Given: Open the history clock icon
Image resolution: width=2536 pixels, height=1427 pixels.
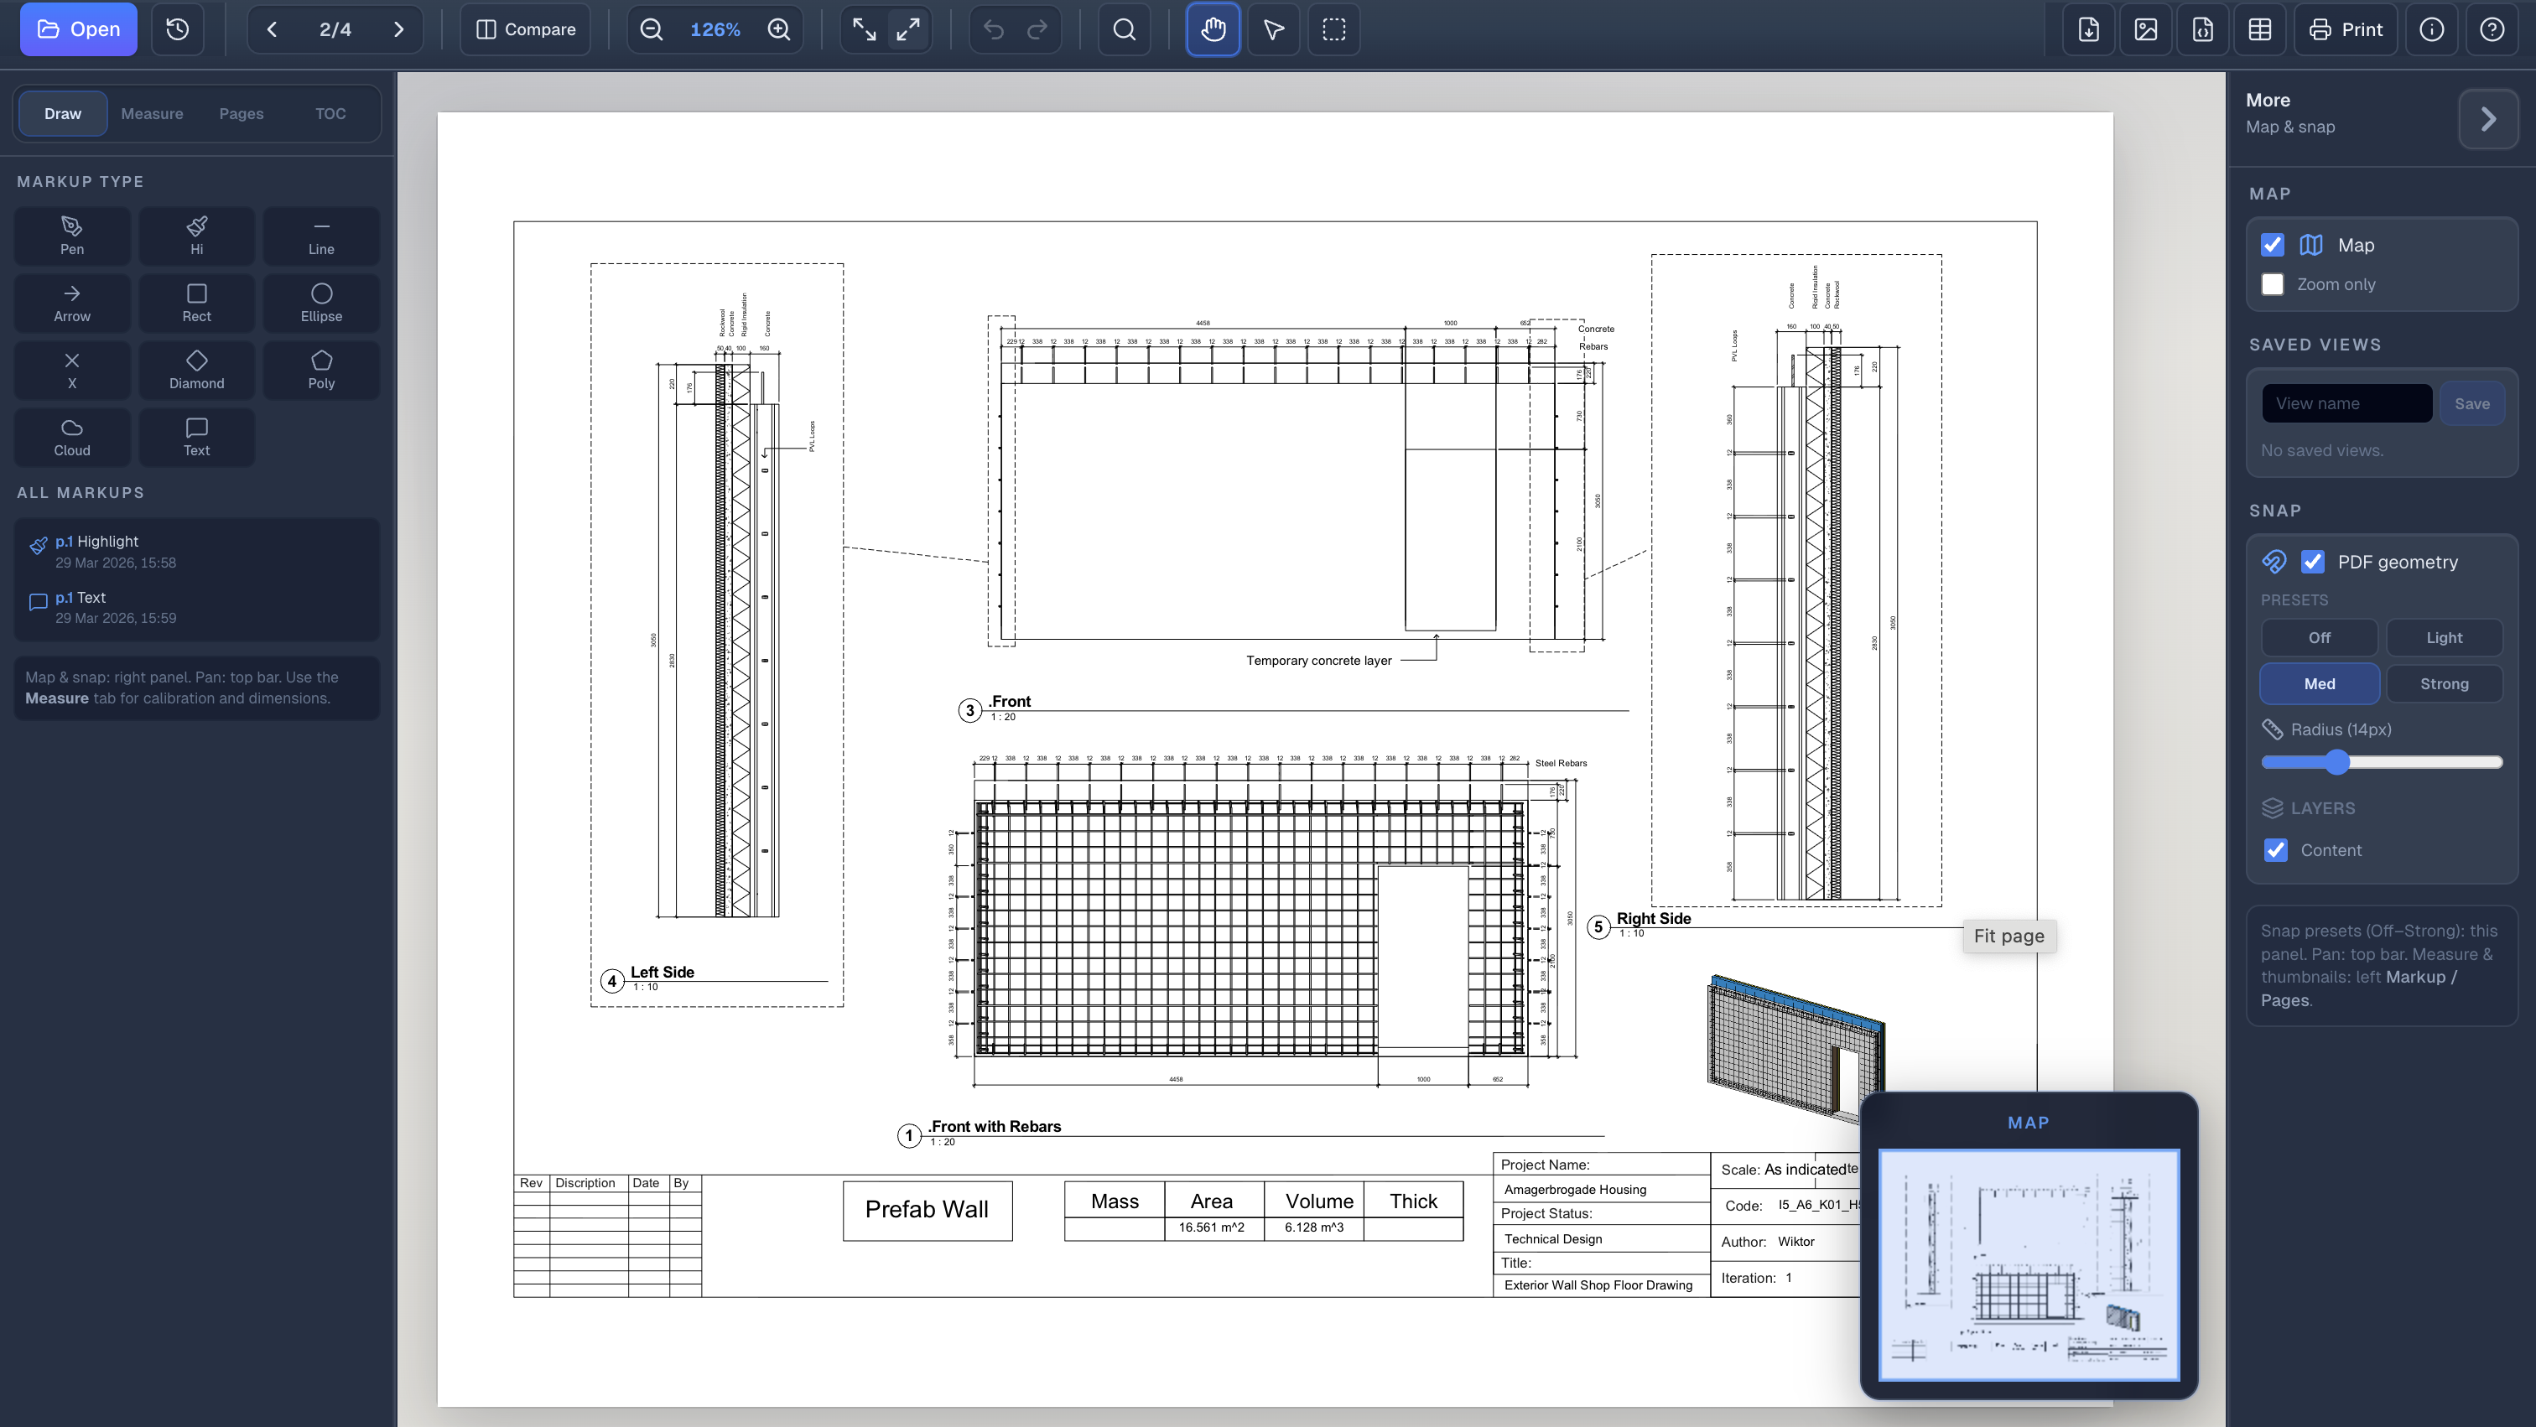Looking at the screenshot, I should click(x=177, y=29).
